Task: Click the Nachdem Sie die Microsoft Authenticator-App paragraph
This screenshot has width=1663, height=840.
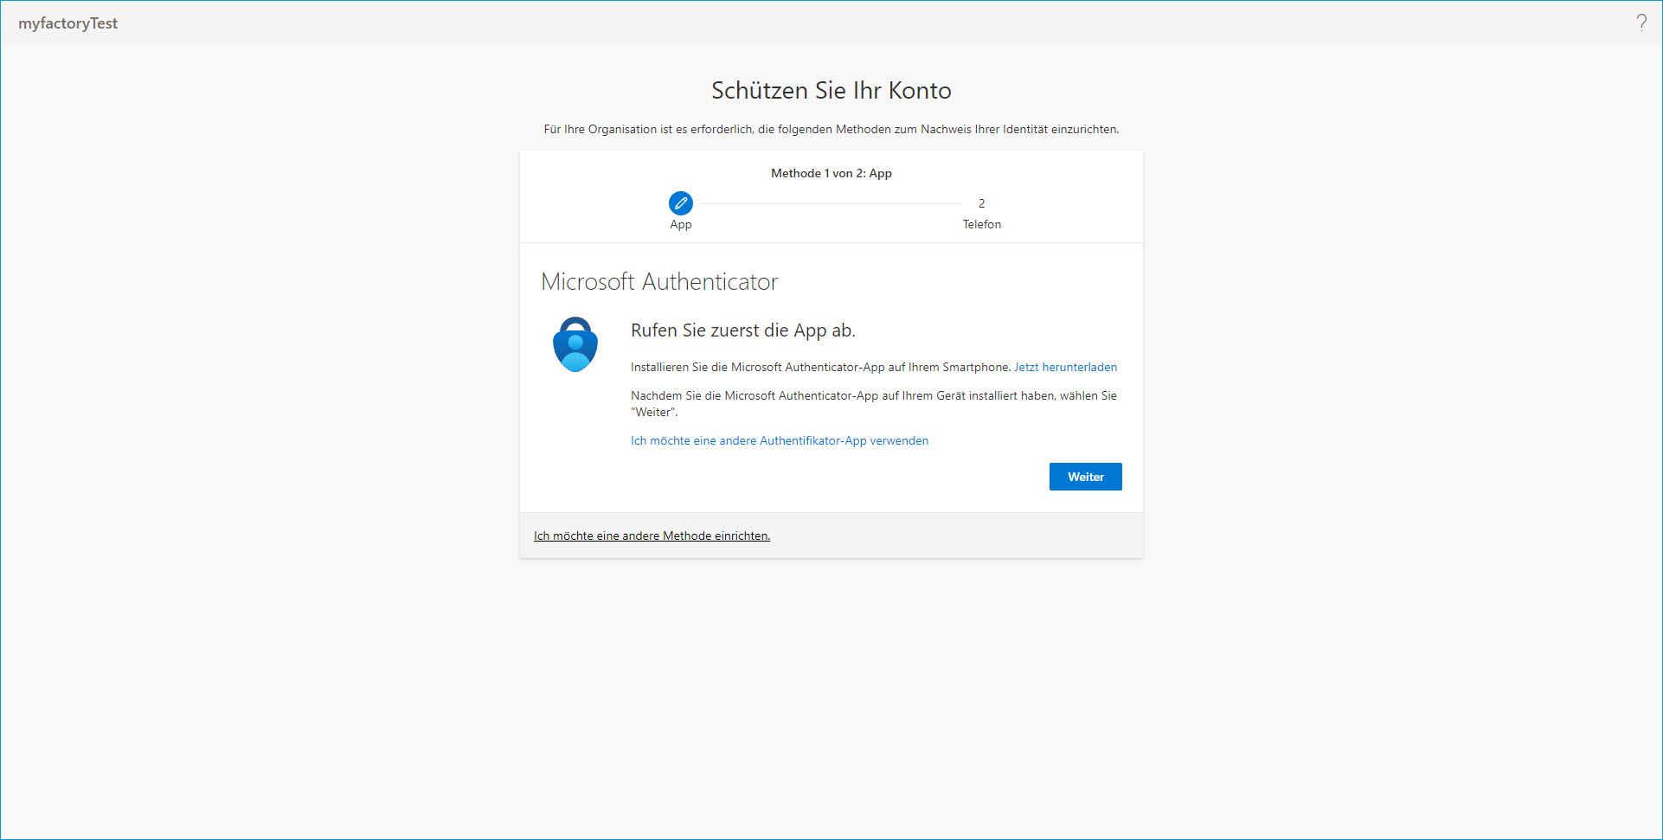Action: [x=874, y=403]
